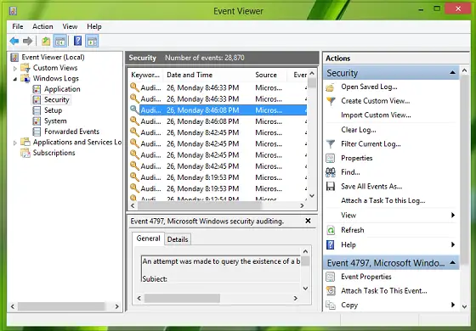This screenshot has height=331, width=476.
Task: Collapse the Security actions section header
Action: tap(452, 73)
